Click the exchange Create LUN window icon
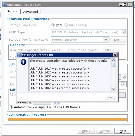Screen dimensions: 135x136 5,5
